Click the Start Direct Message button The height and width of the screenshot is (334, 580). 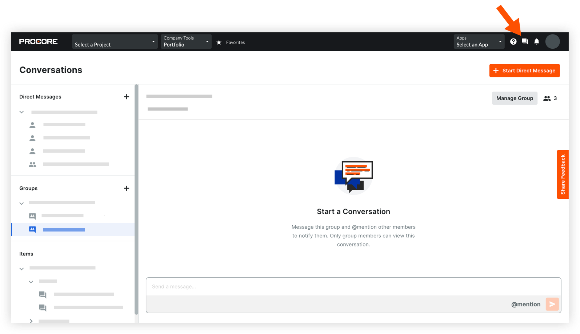524,71
